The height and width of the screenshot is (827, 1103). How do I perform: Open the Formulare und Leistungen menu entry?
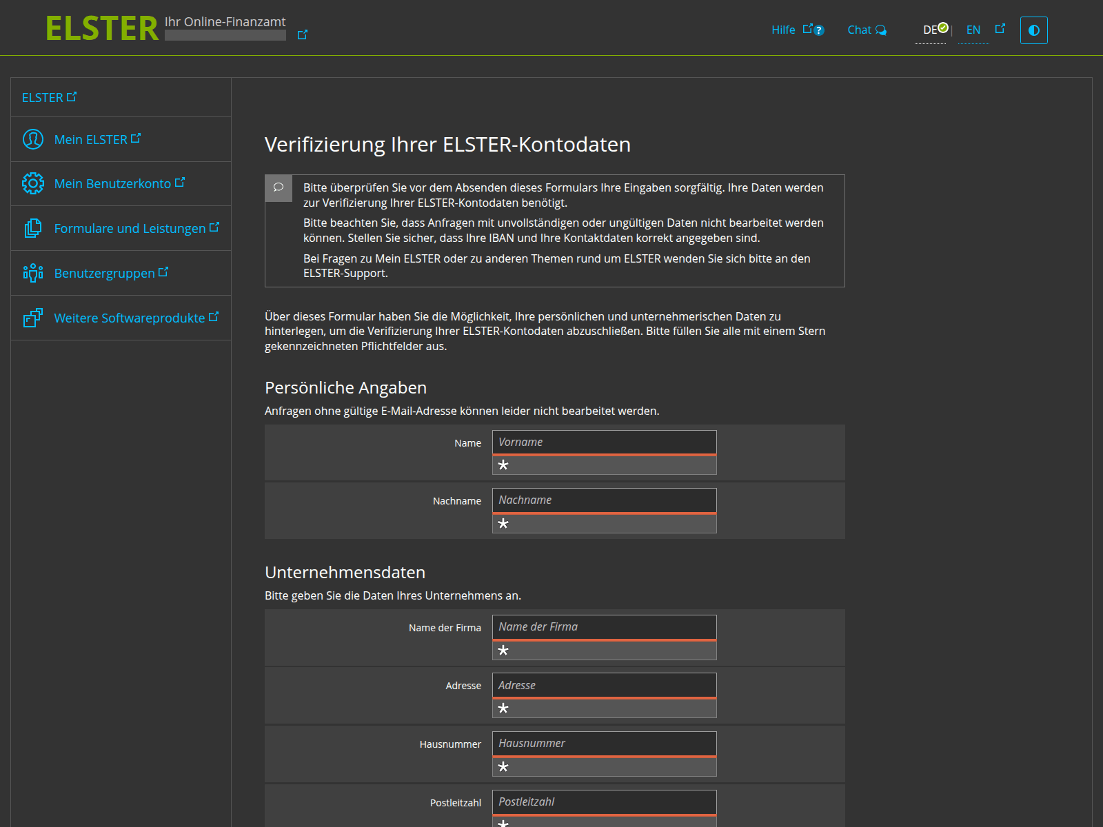click(136, 228)
